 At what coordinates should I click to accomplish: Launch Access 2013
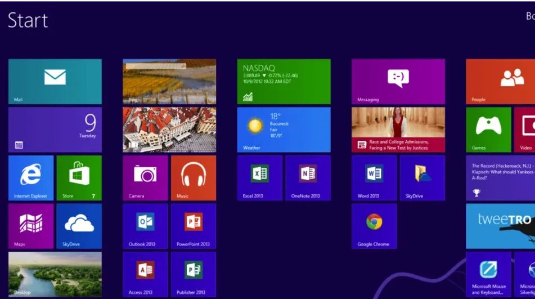[x=145, y=274]
